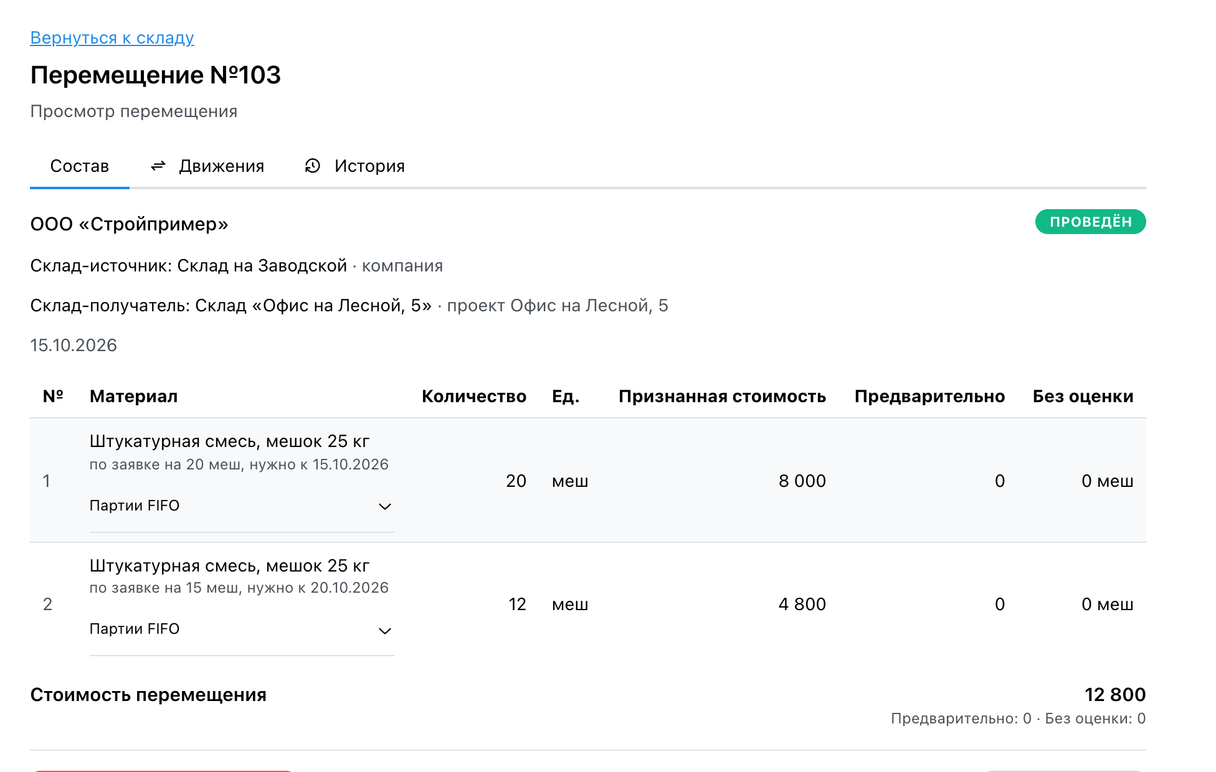Click the Движения tab arrows icon
This screenshot has height=772, width=1216.
click(x=158, y=166)
